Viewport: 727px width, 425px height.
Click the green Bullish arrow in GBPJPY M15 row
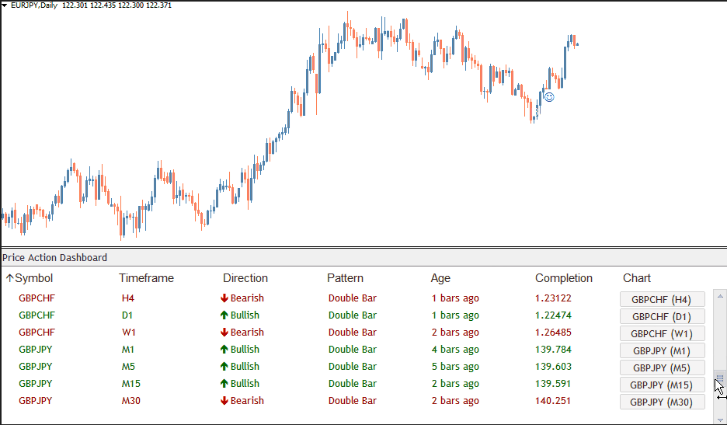(x=224, y=384)
